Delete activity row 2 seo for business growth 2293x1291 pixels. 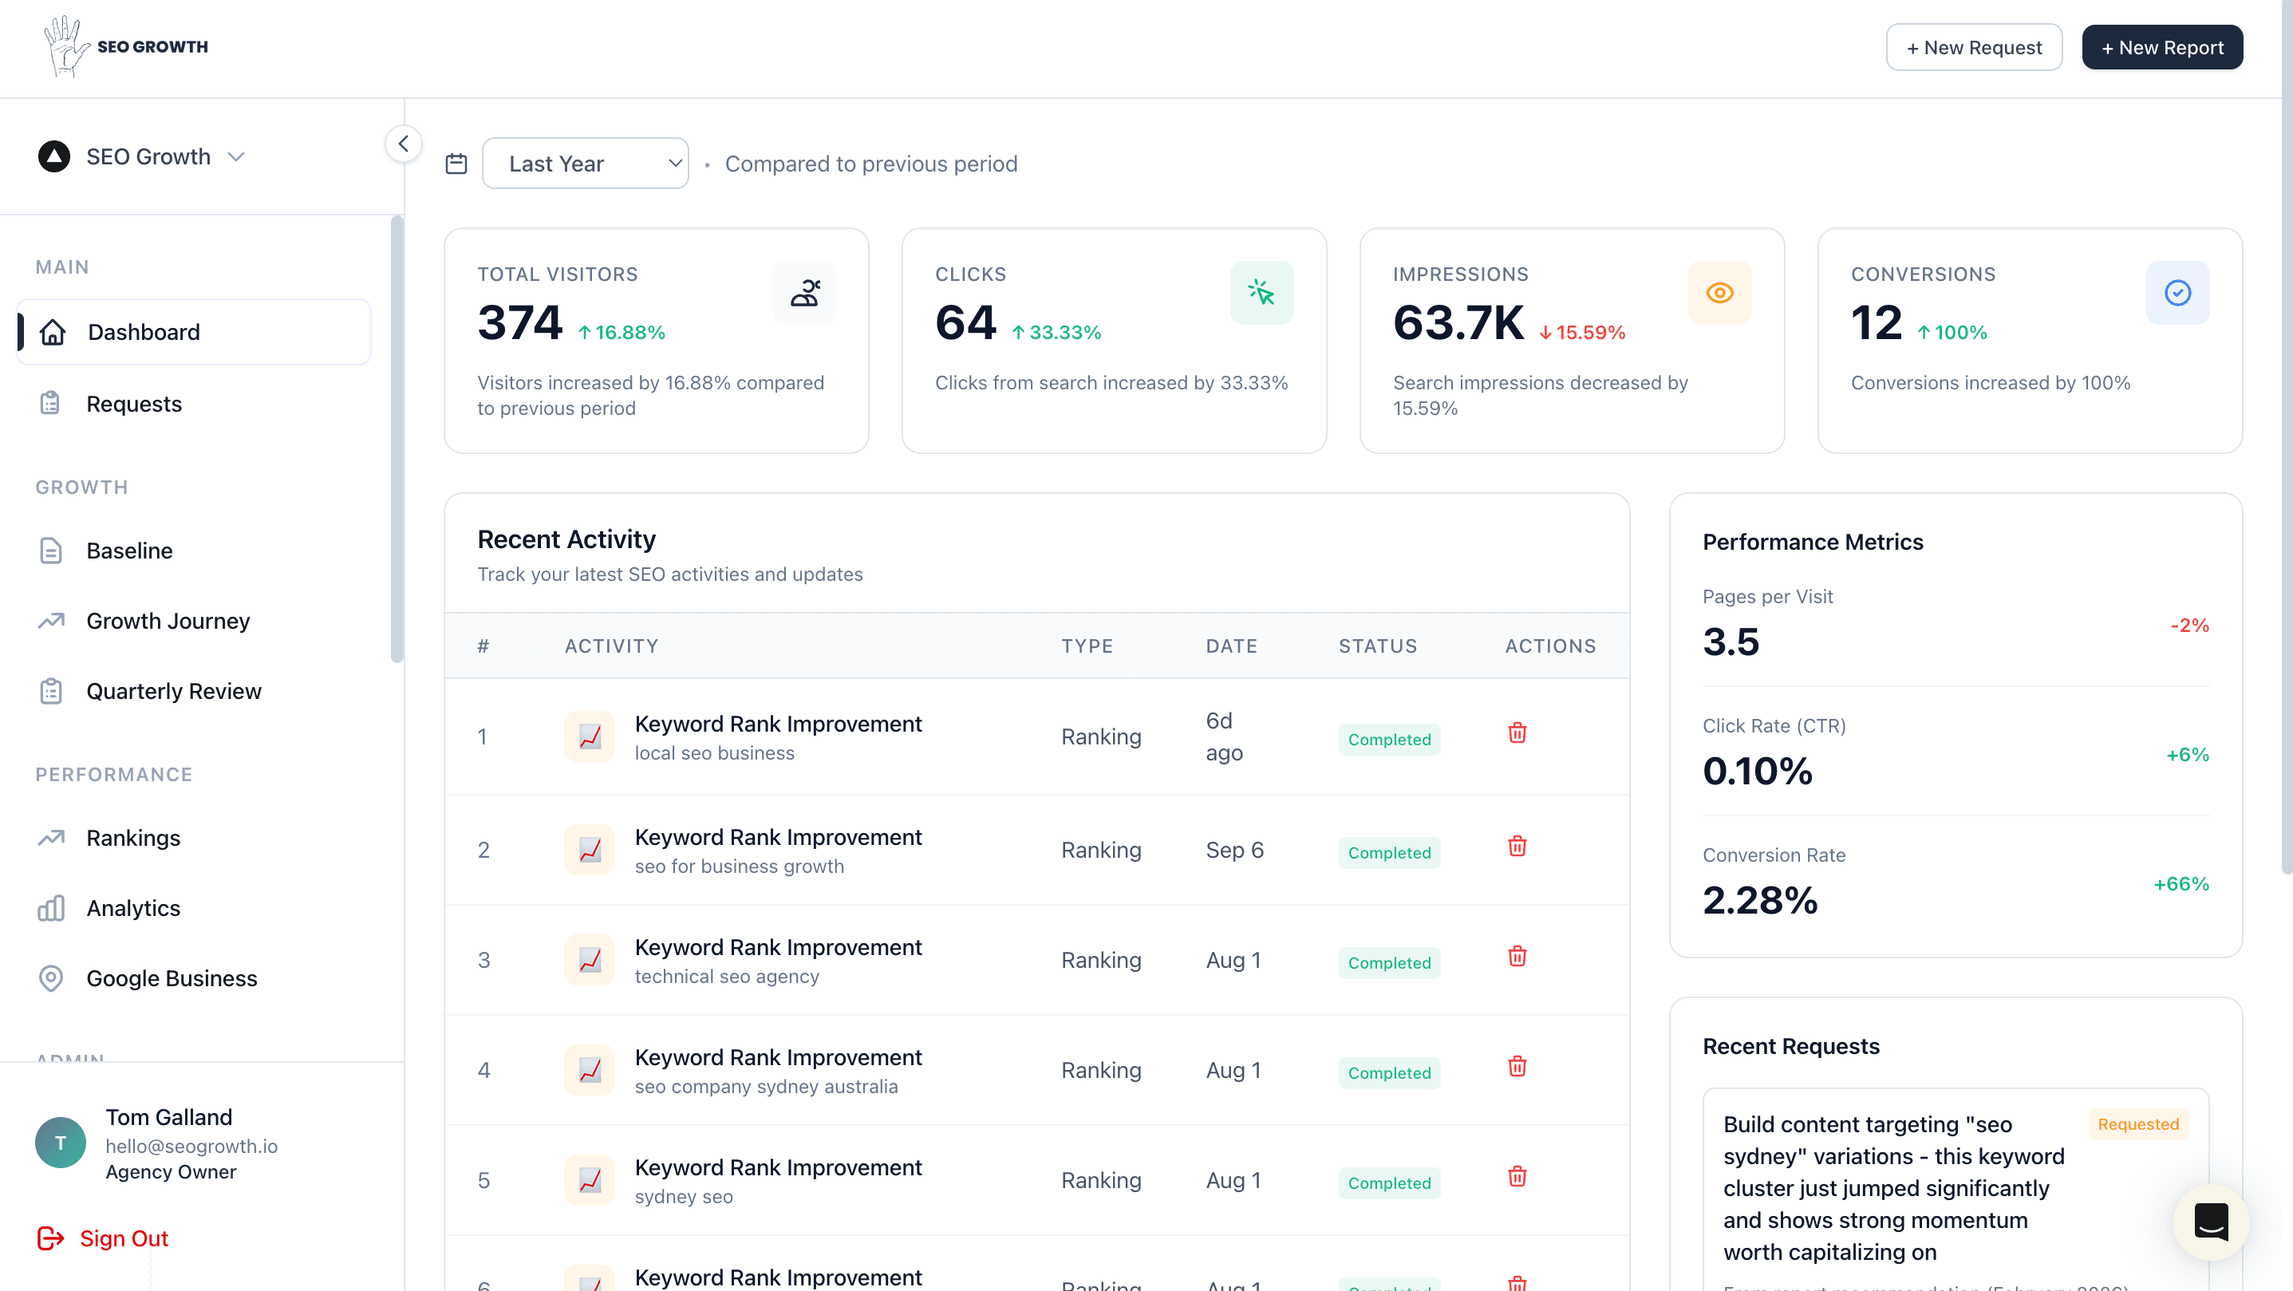[x=1517, y=846]
